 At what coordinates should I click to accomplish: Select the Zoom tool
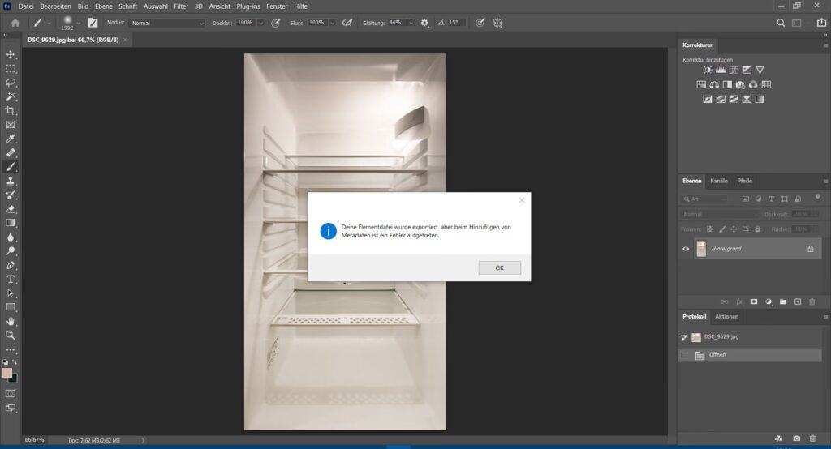[11, 335]
